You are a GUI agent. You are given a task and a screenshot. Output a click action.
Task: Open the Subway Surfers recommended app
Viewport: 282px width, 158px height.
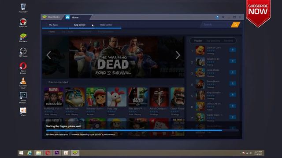[96, 97]
